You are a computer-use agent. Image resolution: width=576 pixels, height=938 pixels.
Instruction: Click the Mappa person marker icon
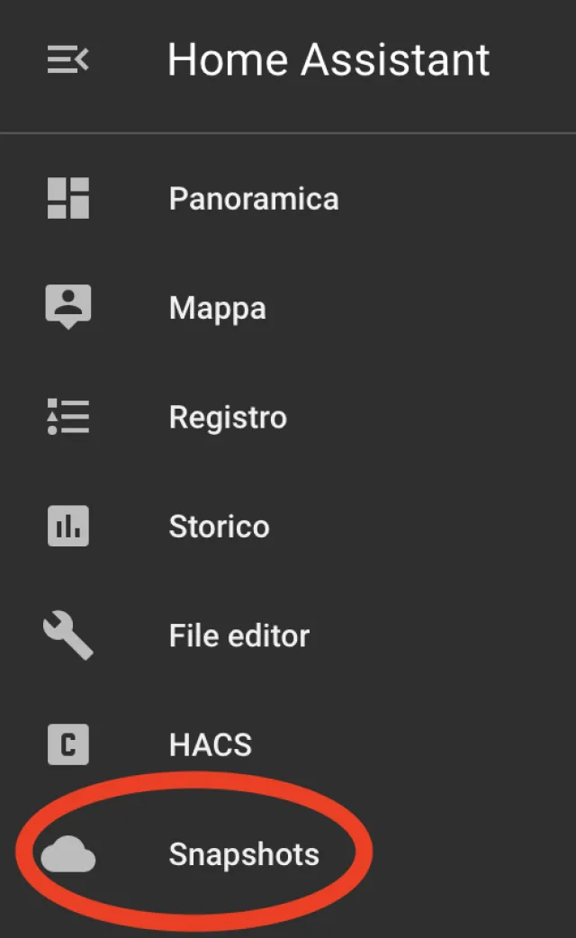[68, 307]
